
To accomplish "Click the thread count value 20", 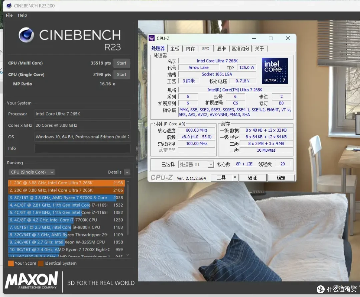I will pyautogui.click(x=282, y=164).
